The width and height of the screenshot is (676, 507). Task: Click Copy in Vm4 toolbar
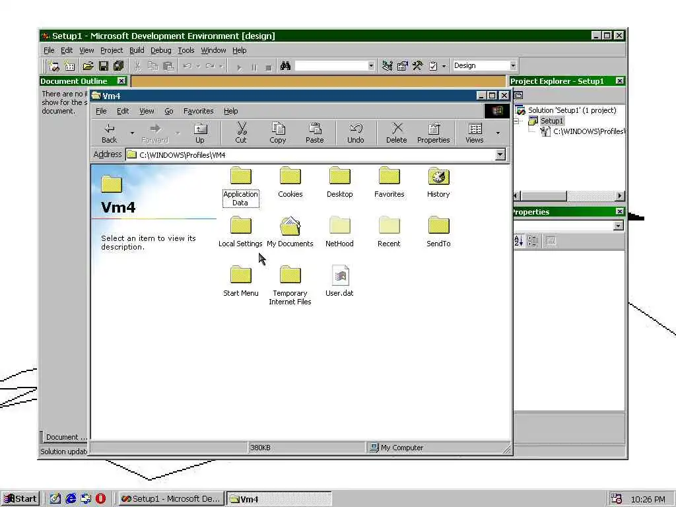[278, 133]
